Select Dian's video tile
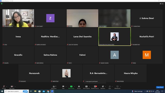Image resolution: width=165 pixels, height=93 pixels. coord(114,18)
